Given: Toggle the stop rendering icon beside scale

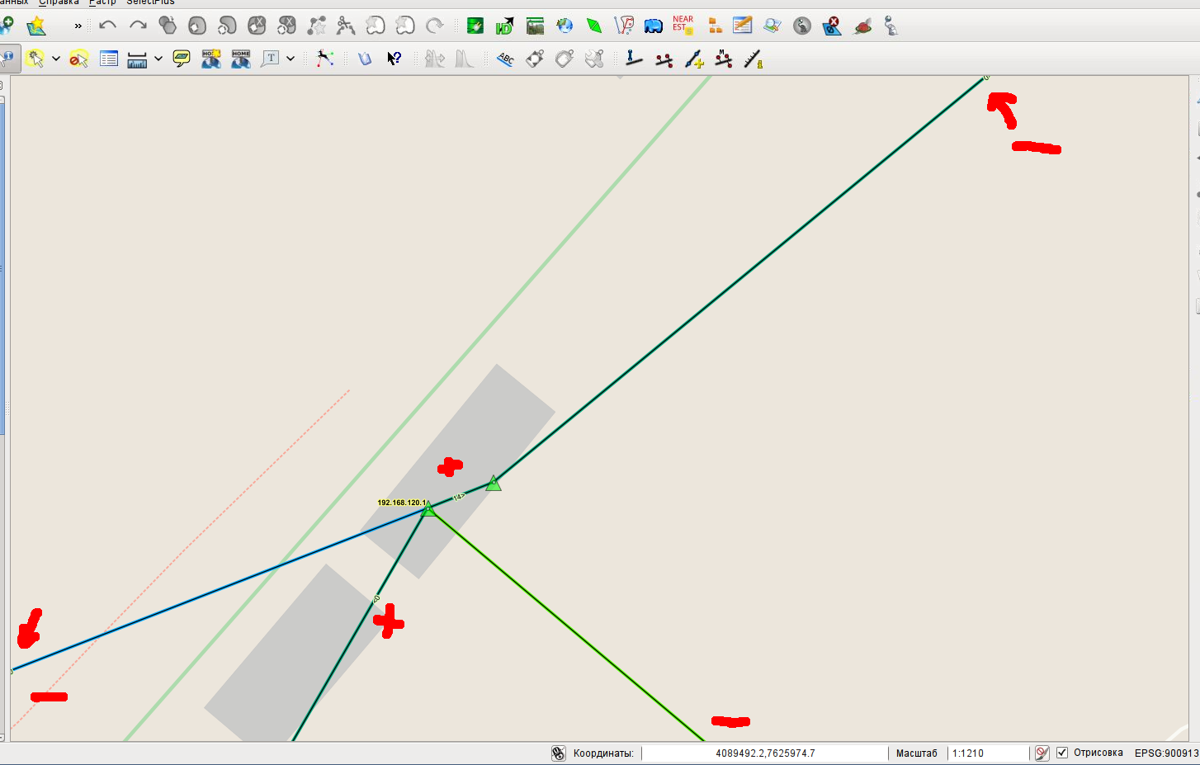Looking at the screenshot, I should (1042, 753).
